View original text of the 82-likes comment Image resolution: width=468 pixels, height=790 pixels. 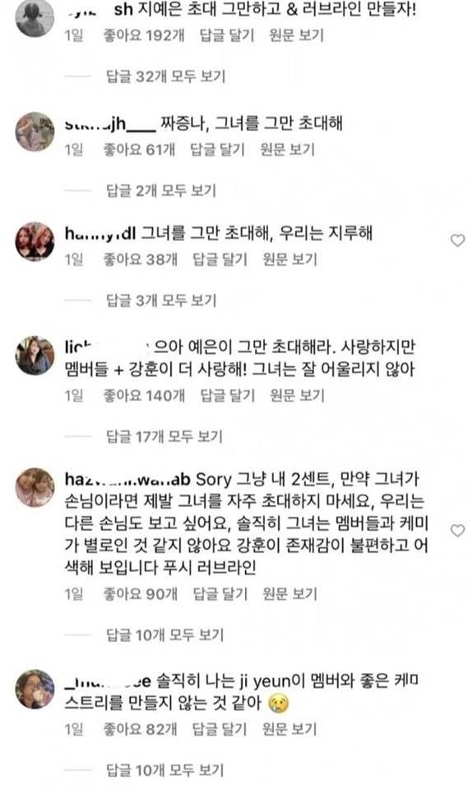(290, 729)
